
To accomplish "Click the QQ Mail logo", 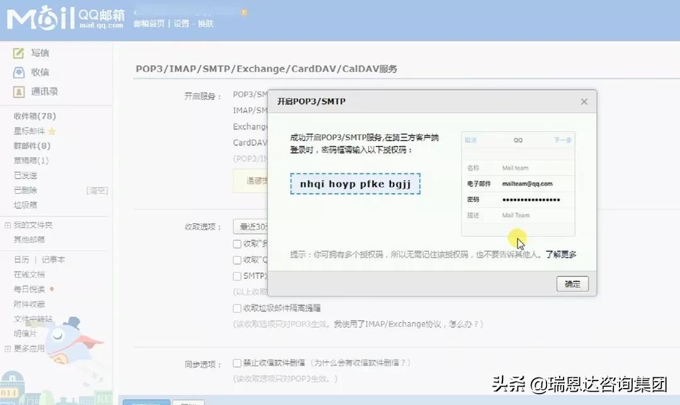I will [x=65, y=19].
